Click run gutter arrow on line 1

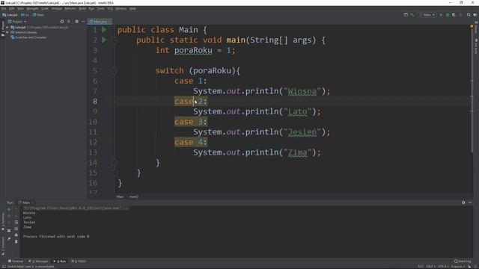pyautogui.click(x=104, y=30)
